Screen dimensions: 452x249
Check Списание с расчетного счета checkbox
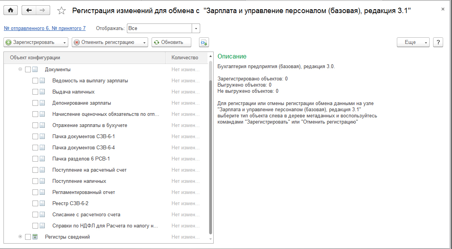(35, 214)
